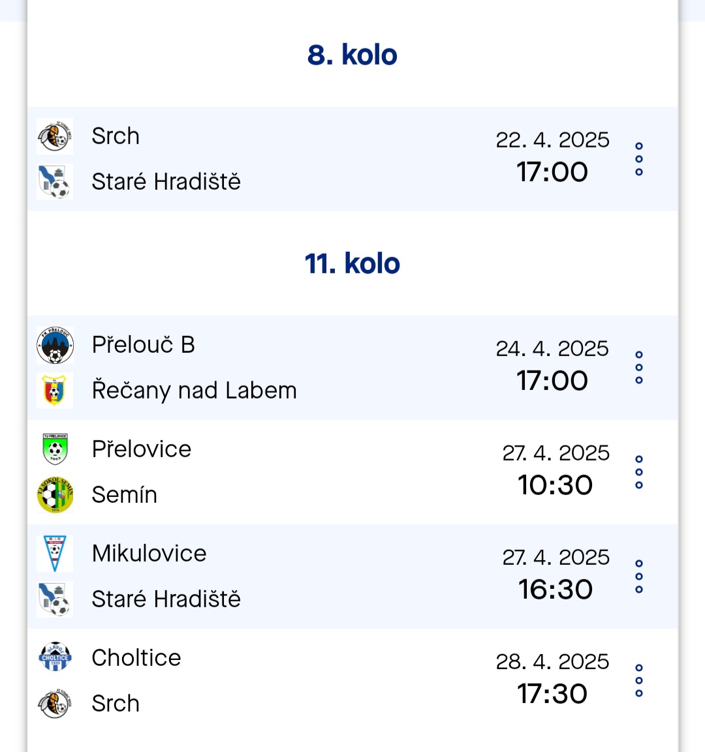Select the 11. kolo round heading

tap(352, 263)
